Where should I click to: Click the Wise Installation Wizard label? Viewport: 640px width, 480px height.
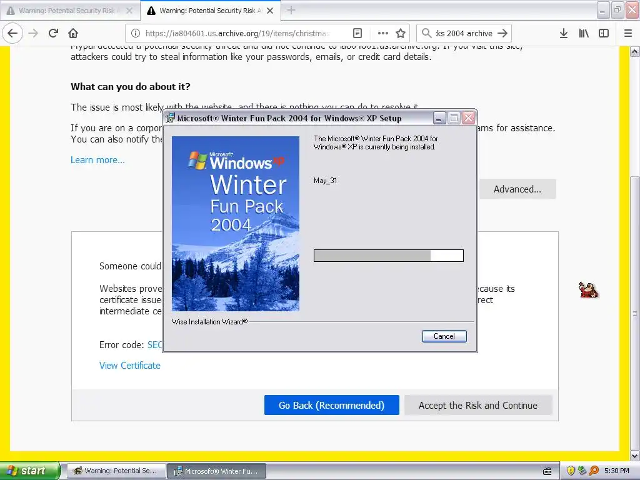tap(209, 322)
